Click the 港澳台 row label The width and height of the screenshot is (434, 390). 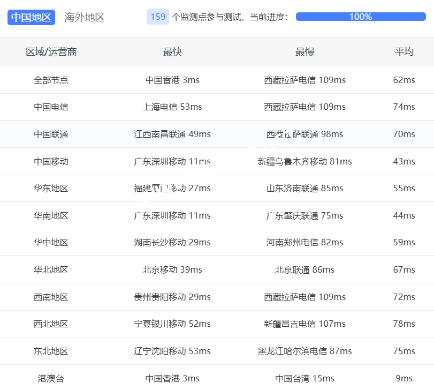[x=51, y=378]
